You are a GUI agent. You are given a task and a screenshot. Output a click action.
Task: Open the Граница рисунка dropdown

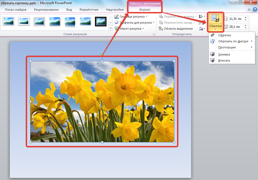point(131,17)
